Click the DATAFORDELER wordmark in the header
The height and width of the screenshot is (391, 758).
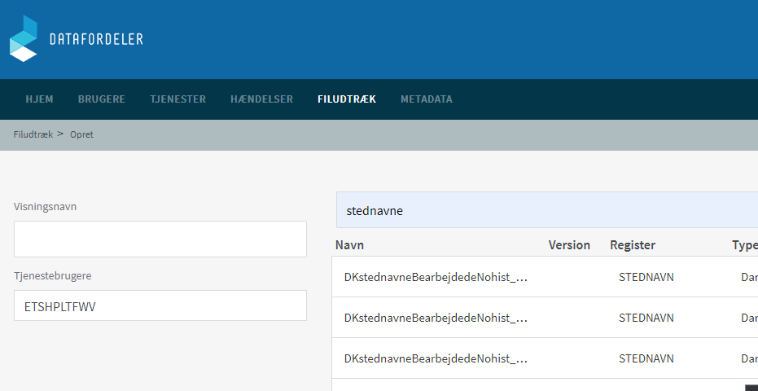click(x=96, y=39)
